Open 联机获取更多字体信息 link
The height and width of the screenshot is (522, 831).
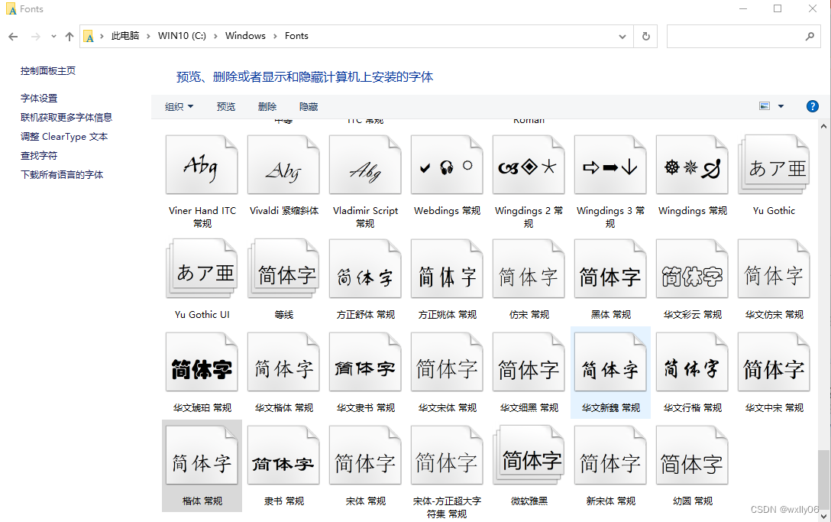point(66,117)
